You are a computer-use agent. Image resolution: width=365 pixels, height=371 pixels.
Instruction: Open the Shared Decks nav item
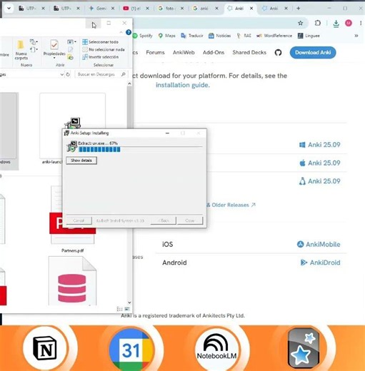pyautogui.click(x=249, y=53)
